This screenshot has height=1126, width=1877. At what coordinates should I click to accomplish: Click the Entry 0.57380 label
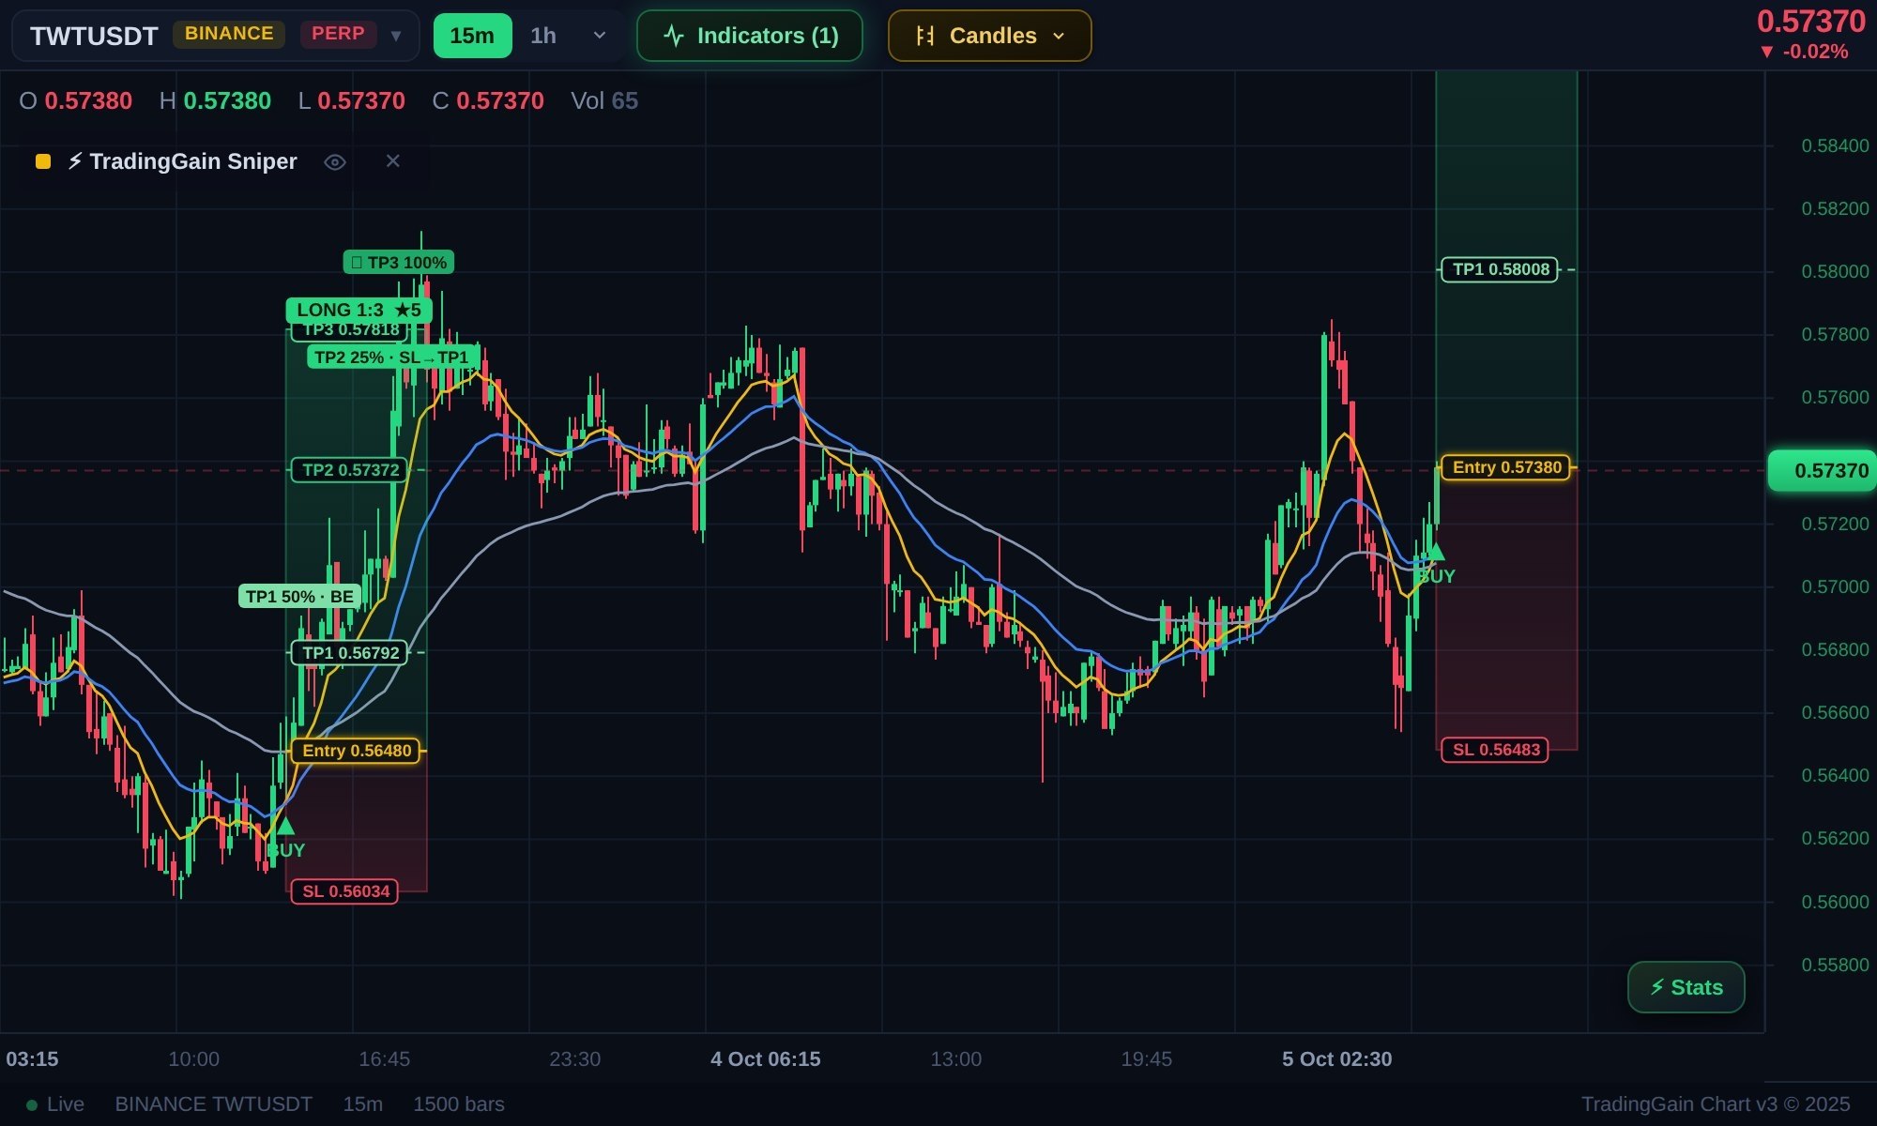1506,467
